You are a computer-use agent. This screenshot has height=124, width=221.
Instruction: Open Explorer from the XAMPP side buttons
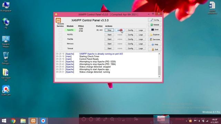155,34
